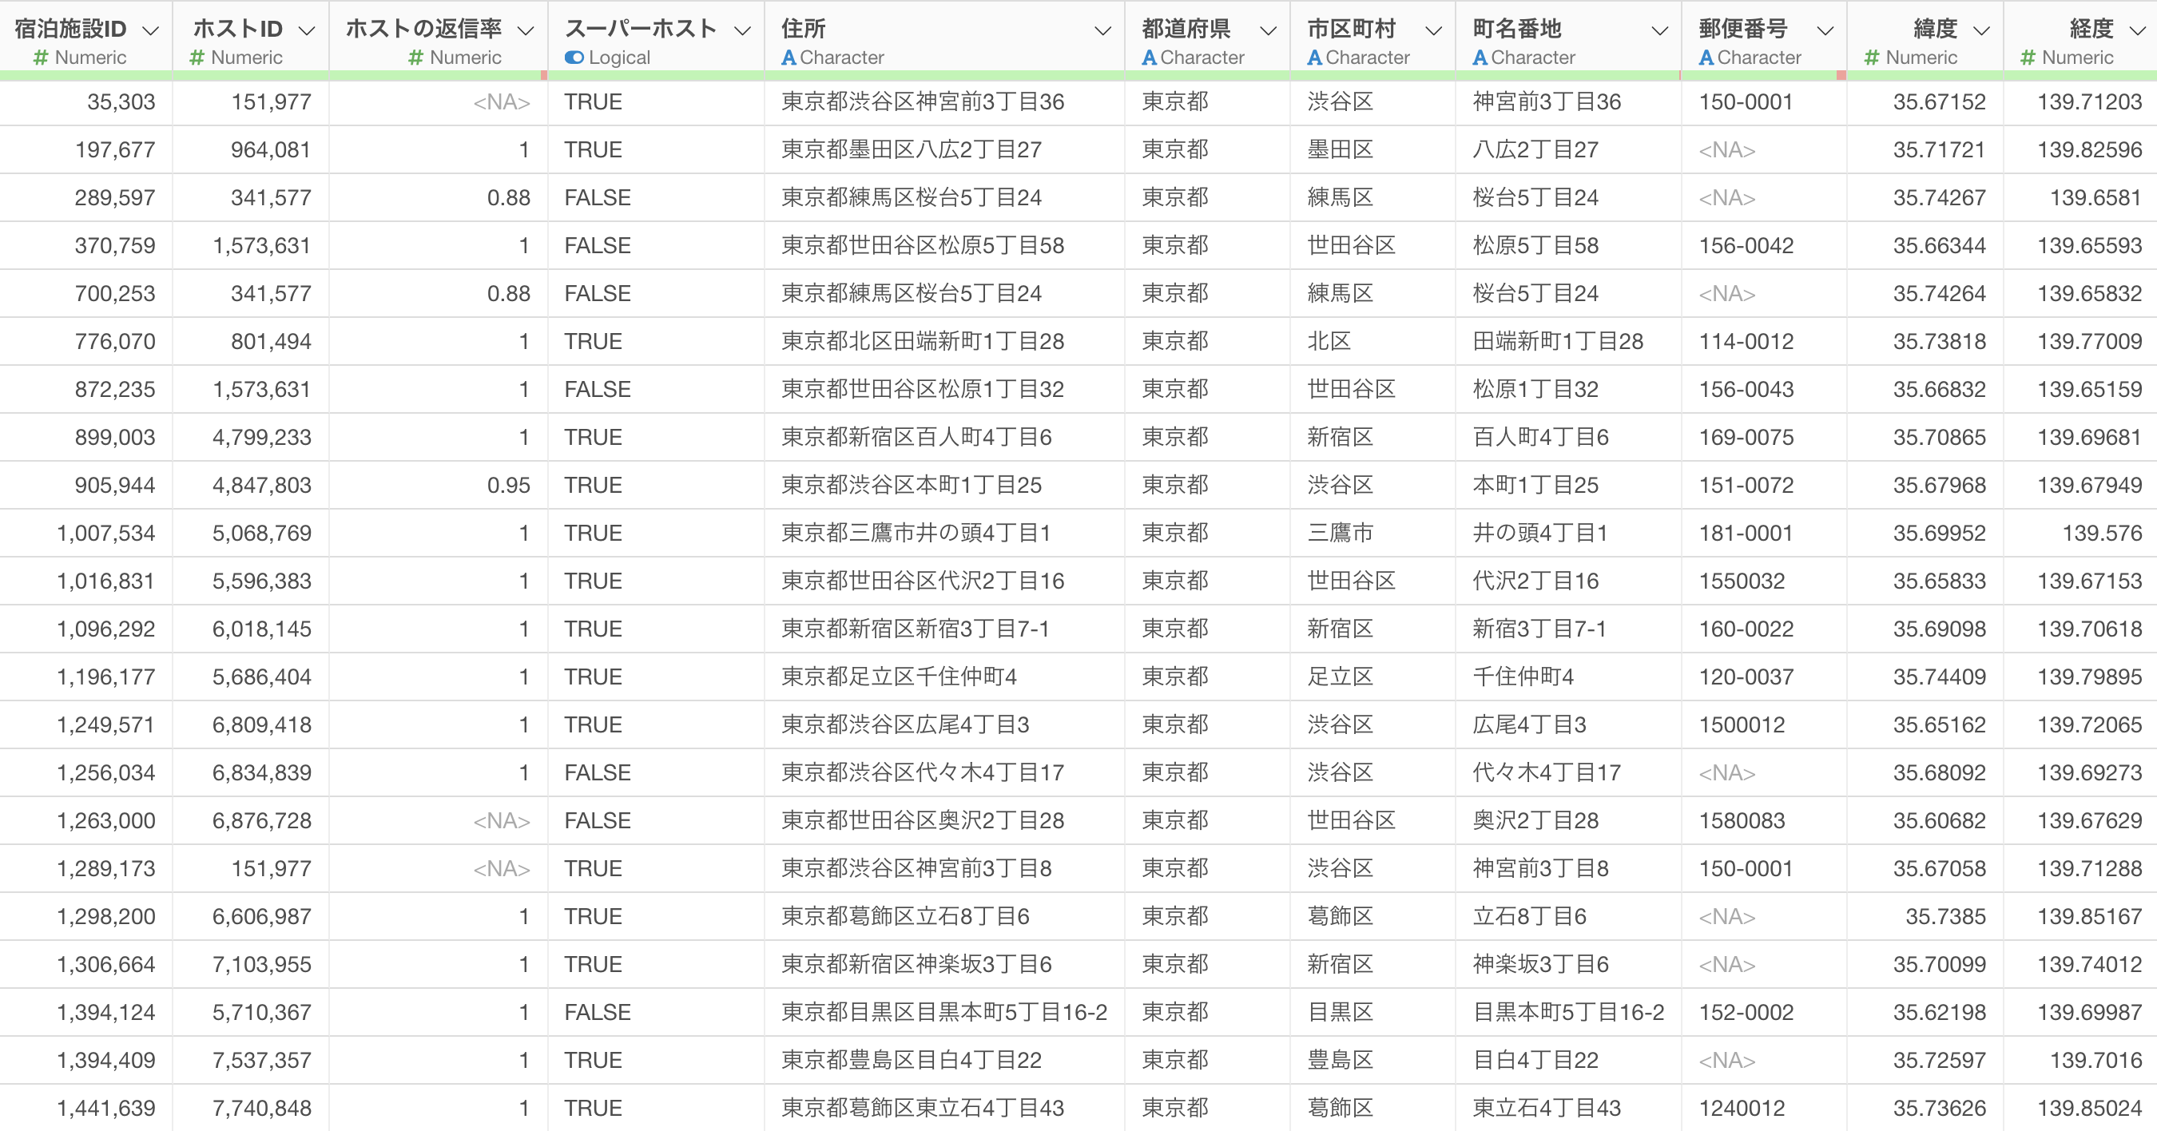Open the 経度 column dropdown arrow

(x=2137, y=31)
